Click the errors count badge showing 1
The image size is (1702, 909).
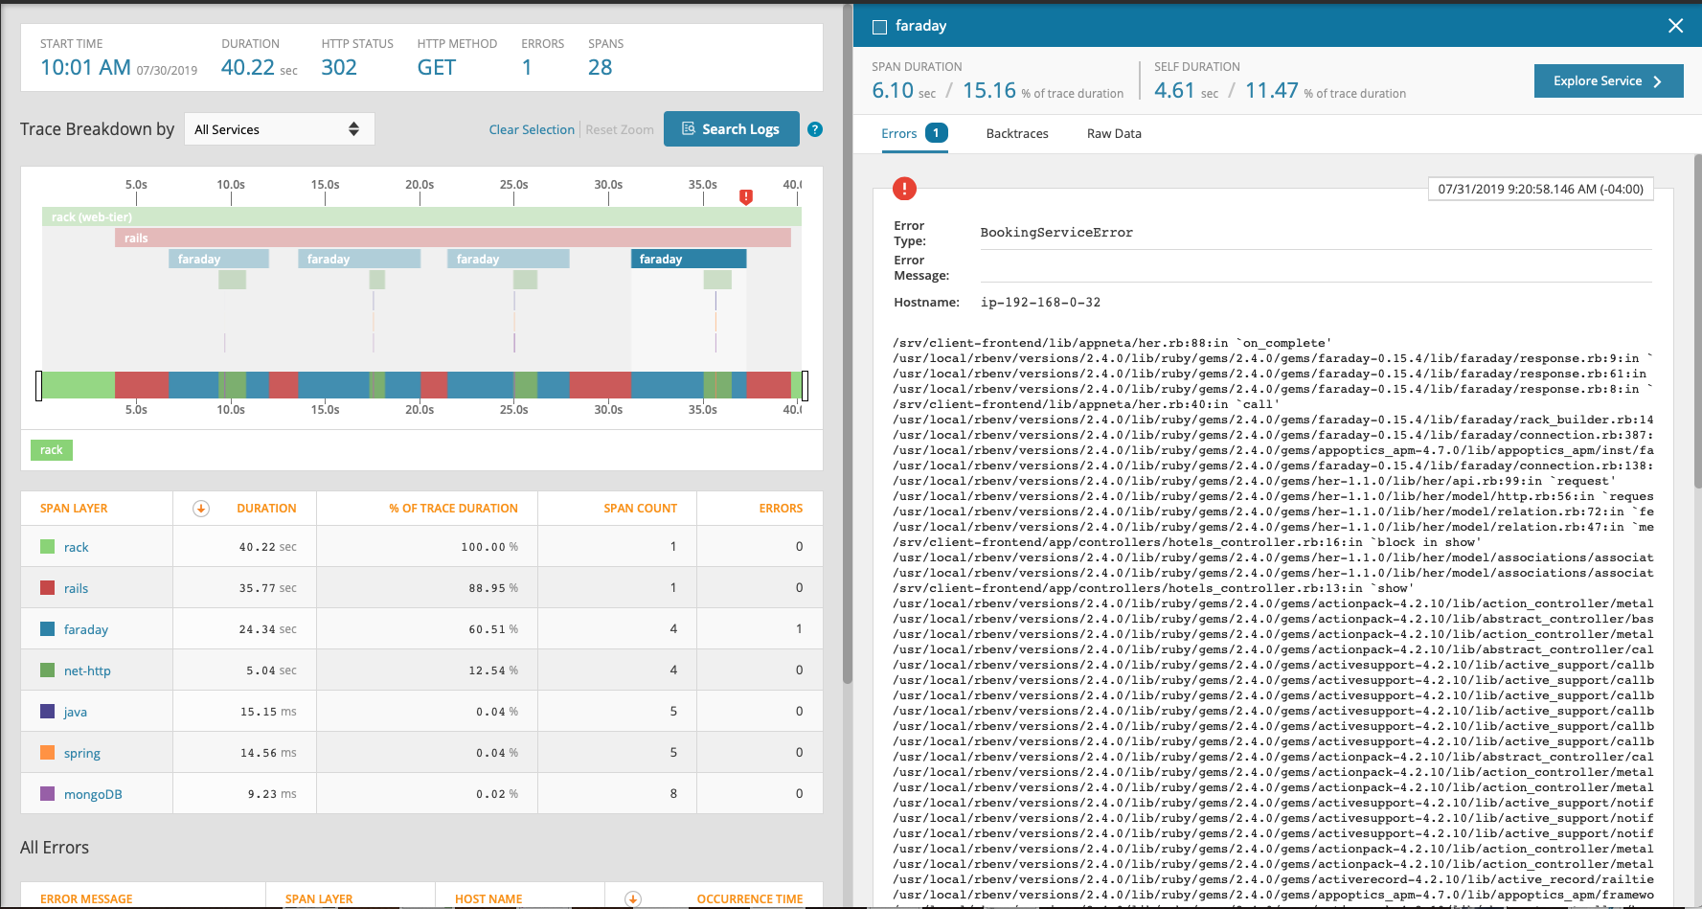click(x=936, y=133)
